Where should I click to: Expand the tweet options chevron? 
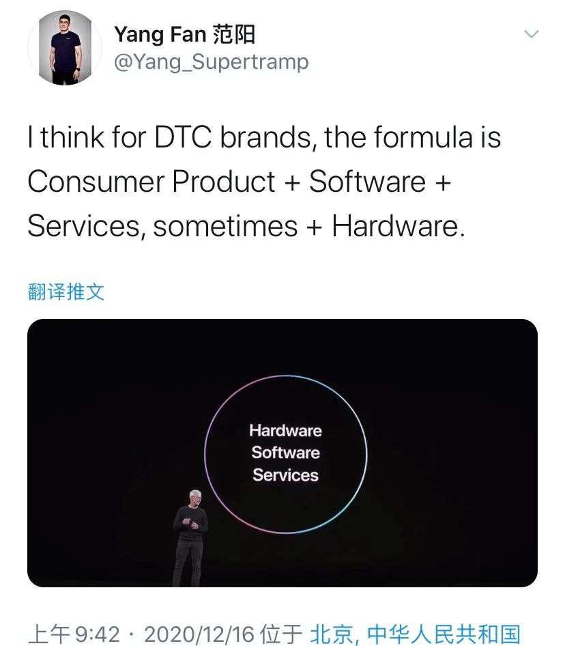click(x=532, y=33)
